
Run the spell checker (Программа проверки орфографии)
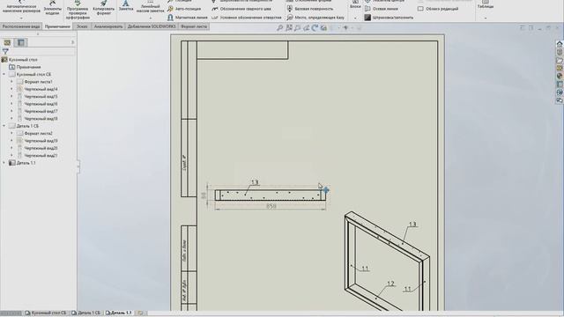(78, 10)
